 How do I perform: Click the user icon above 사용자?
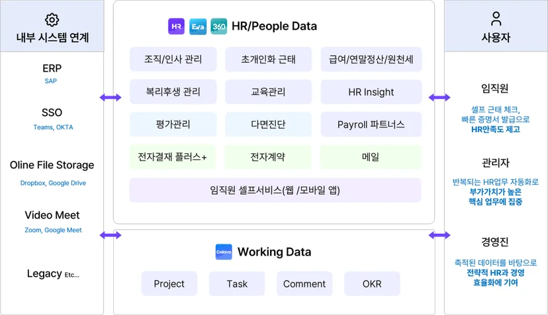496,19
